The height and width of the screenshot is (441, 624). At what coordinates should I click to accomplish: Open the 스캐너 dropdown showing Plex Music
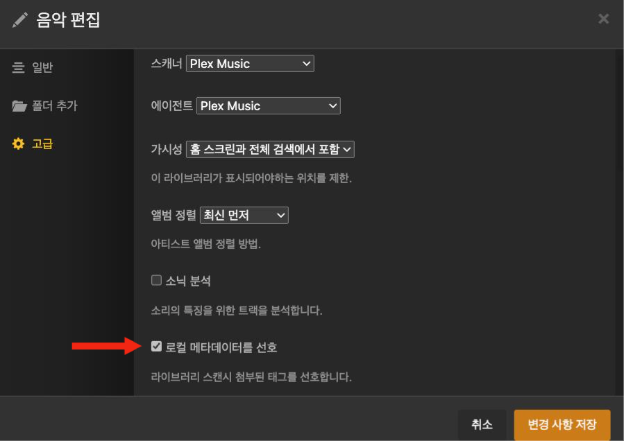[x=250, y=64]
